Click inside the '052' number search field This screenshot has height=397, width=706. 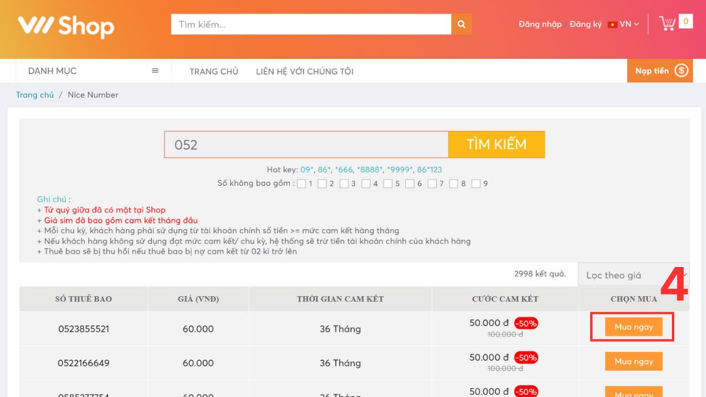pos(306,144)
